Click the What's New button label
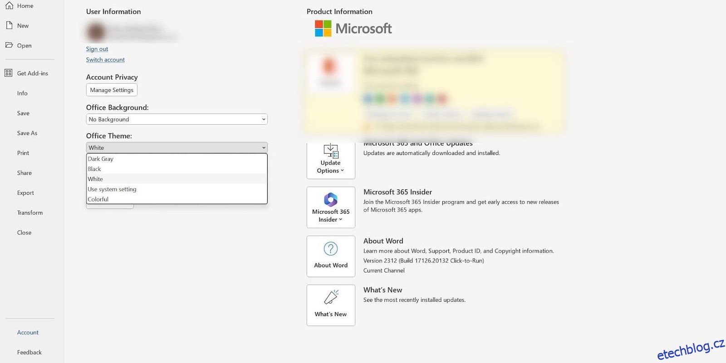 point(331,315)
